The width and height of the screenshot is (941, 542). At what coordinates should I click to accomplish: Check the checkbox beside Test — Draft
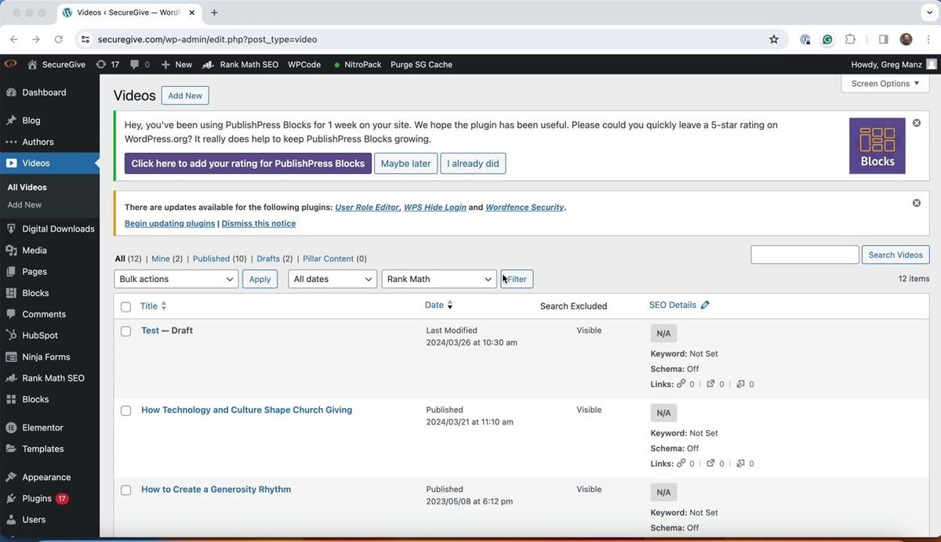pyautogui.click(x=125, y=331)
